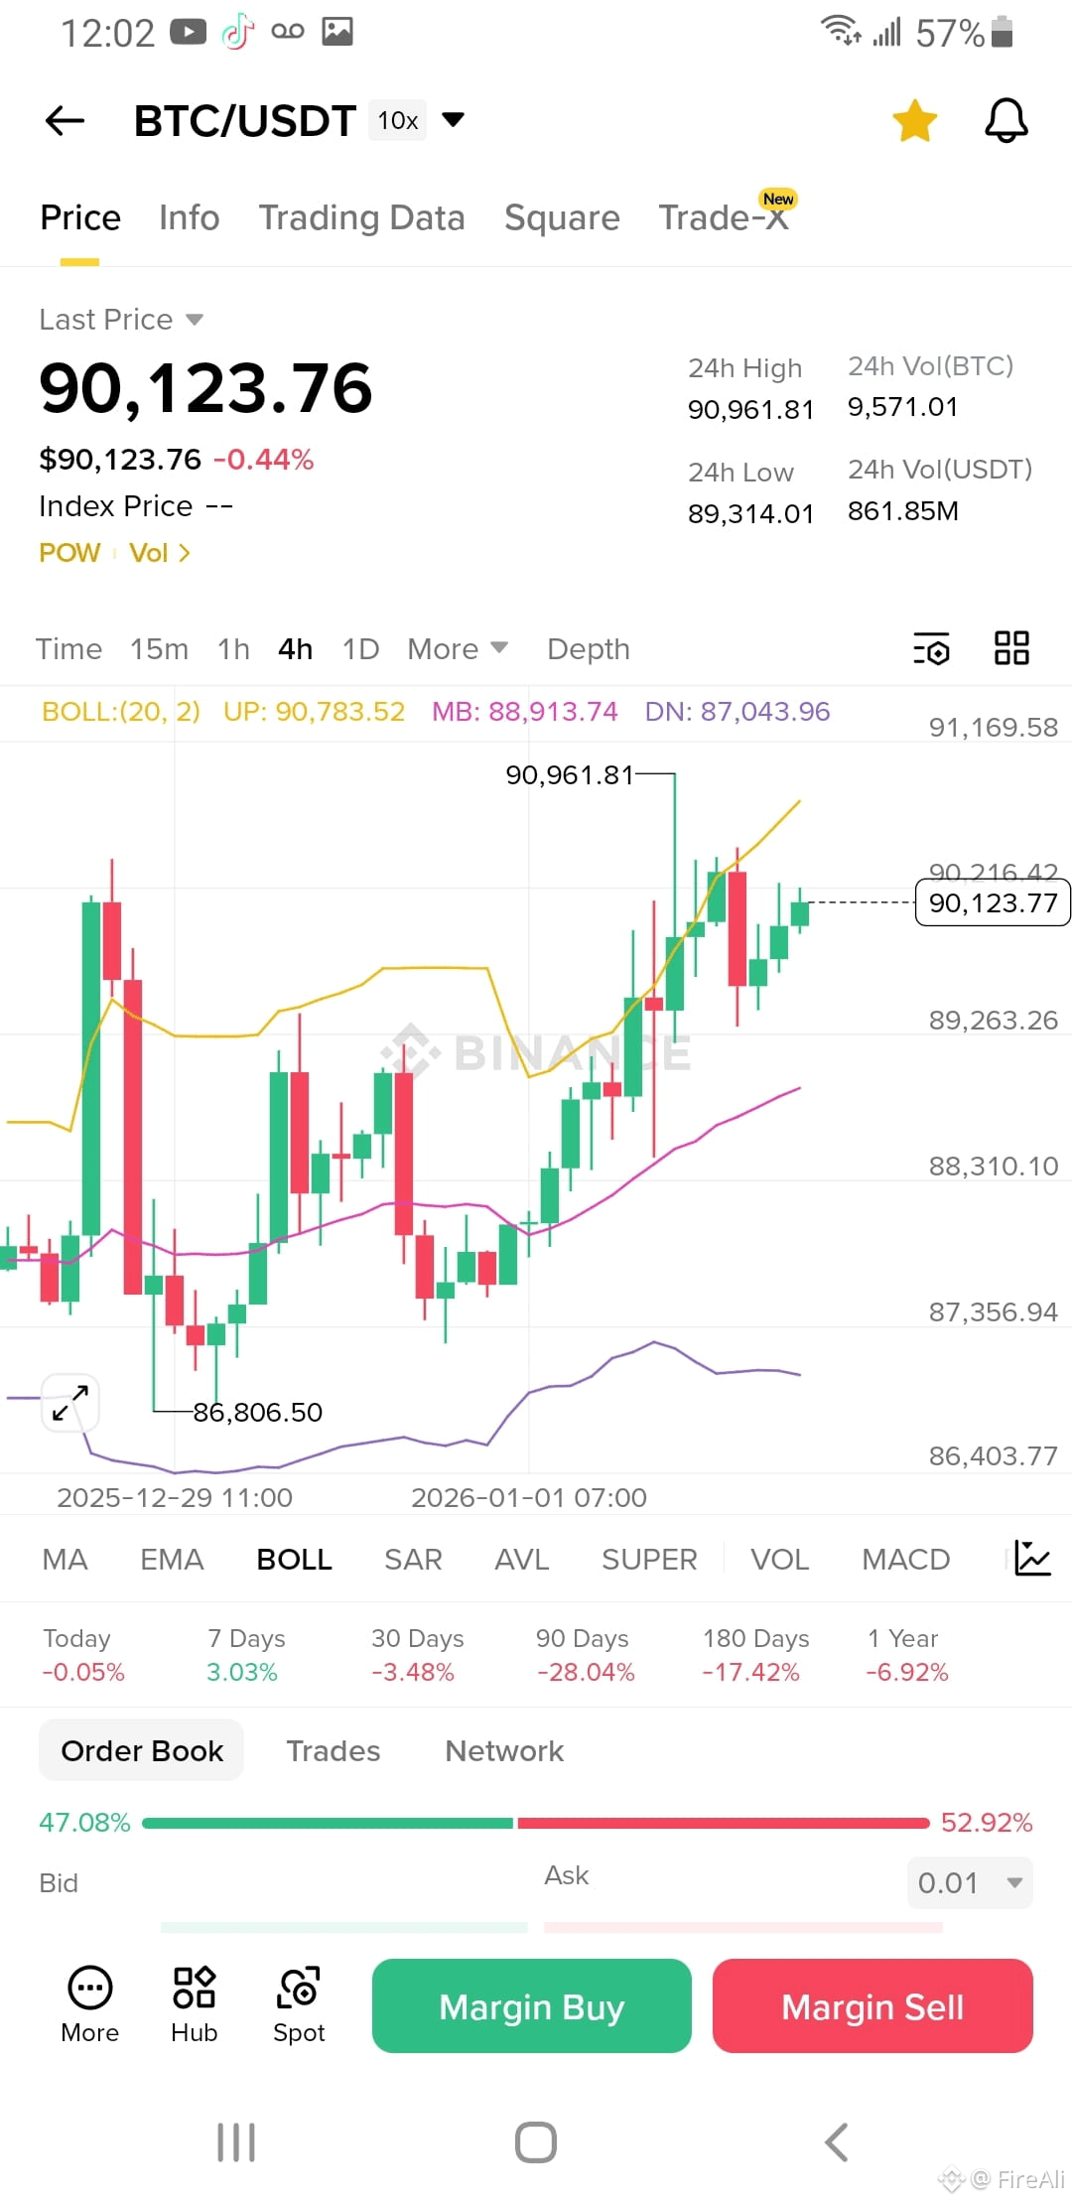The width and height of the screenshot is (1072, 2204).
Task: Open chart settings icon
Action: [x=931, y=648]
